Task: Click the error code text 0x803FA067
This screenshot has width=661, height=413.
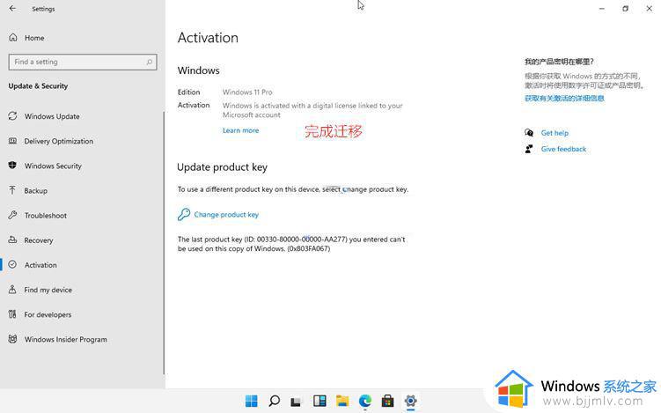Action: [309, 249]
